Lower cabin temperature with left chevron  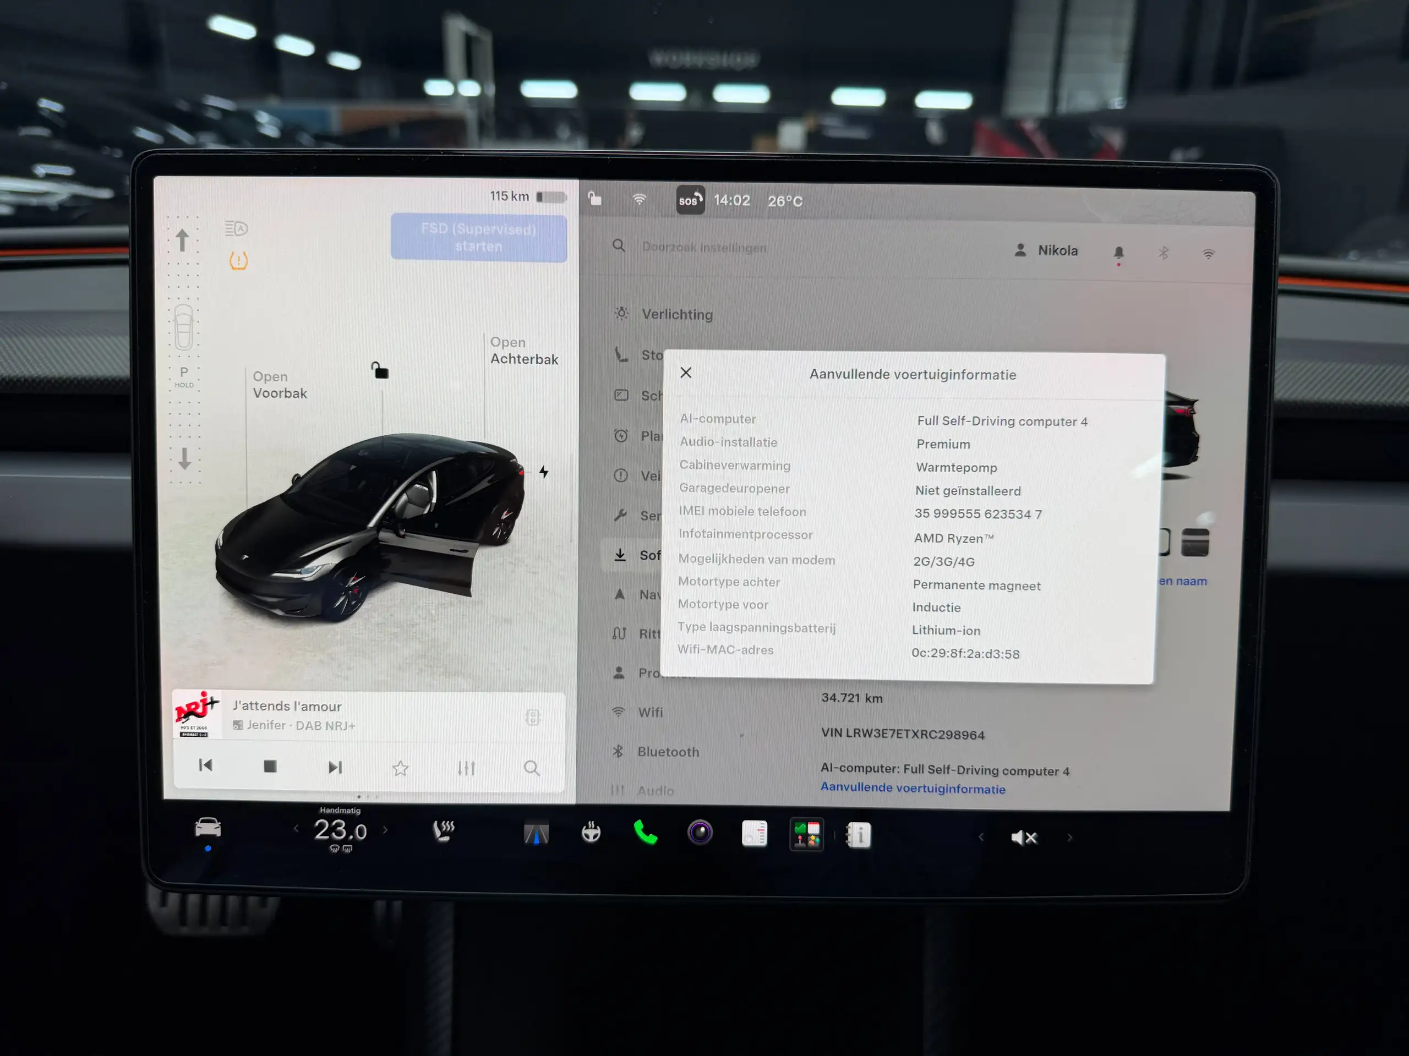pos(296,829)
